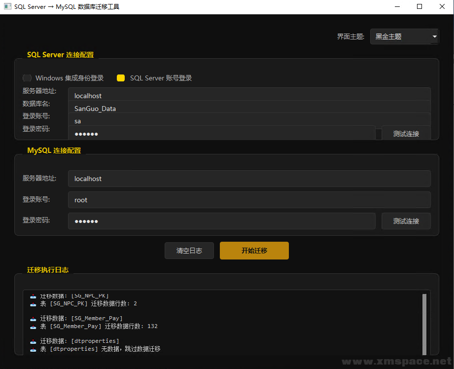Click the SanGuo_Data database name field

pos(249,107)
